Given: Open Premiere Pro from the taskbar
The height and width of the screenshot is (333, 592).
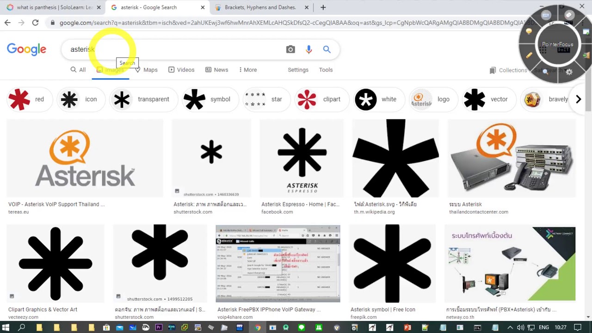Looking at the screenshot, I should coord(159,327).
